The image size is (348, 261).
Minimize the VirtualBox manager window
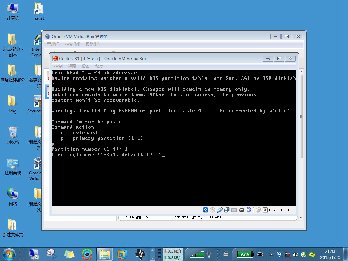coord(275,37)
